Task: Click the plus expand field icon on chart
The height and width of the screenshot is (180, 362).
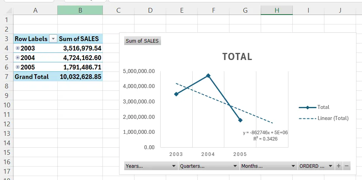Action: click(339, 166)
